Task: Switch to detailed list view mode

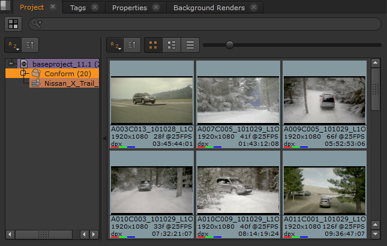Action: [172, 45]
